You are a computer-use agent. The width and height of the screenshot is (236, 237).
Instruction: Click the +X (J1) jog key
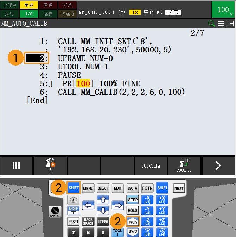click(x=162, y=200)
